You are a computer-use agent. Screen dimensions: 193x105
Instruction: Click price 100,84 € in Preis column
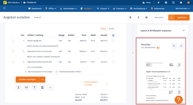pos(83,51)
